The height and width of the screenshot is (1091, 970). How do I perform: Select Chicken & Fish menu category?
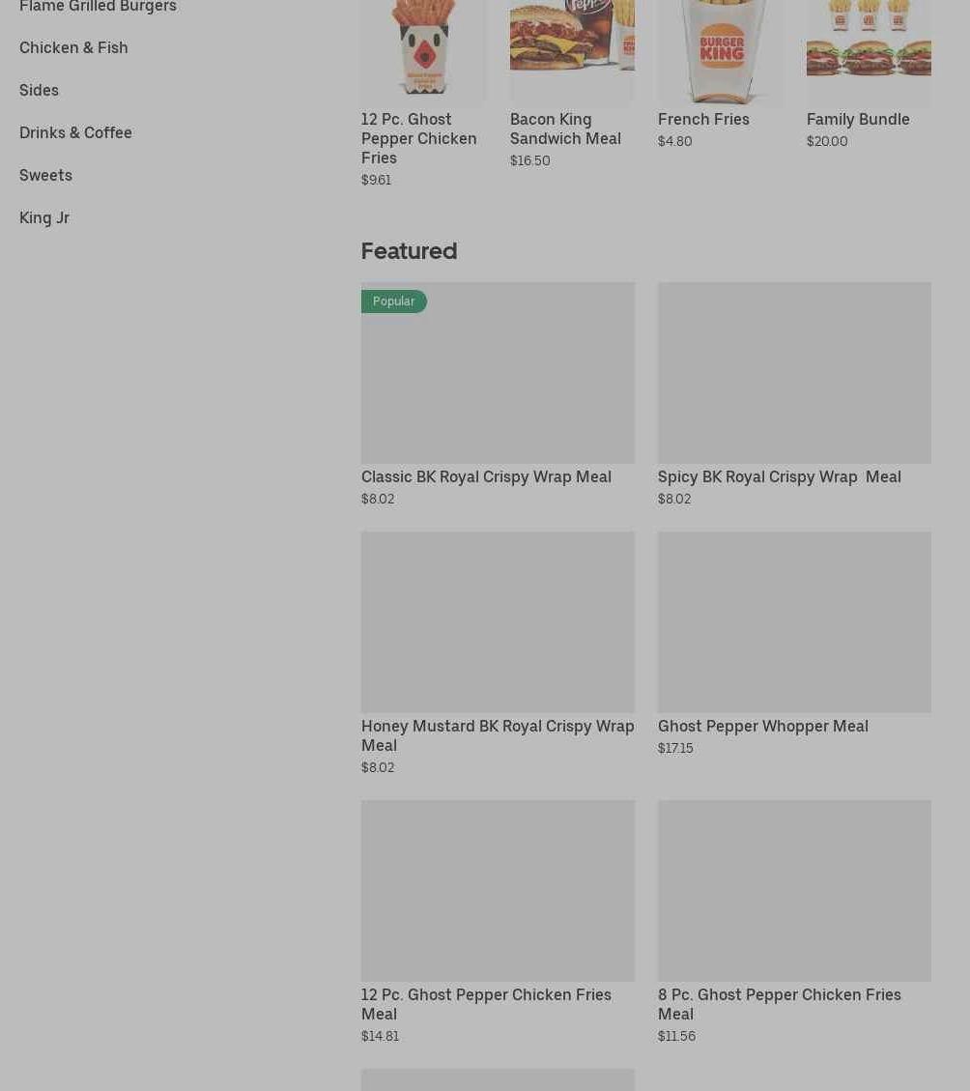pyautogui.click(x=73, y=48)
